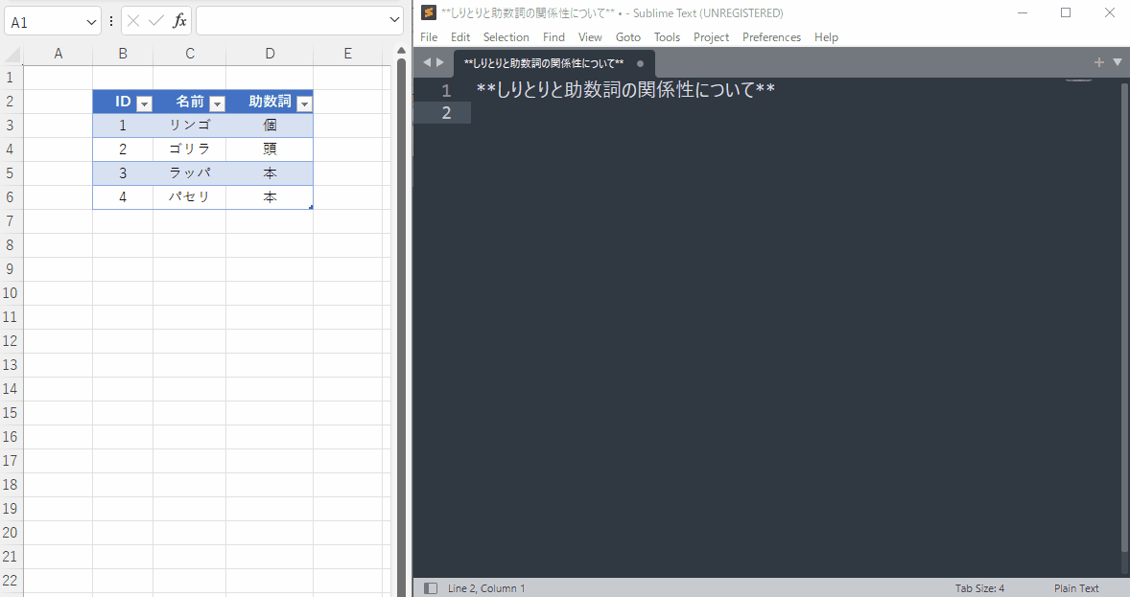This screenshot has height=597, width=1130.
Task: Toggle the side panel icon in Sublime's status bar
Action: coord(430,587)
